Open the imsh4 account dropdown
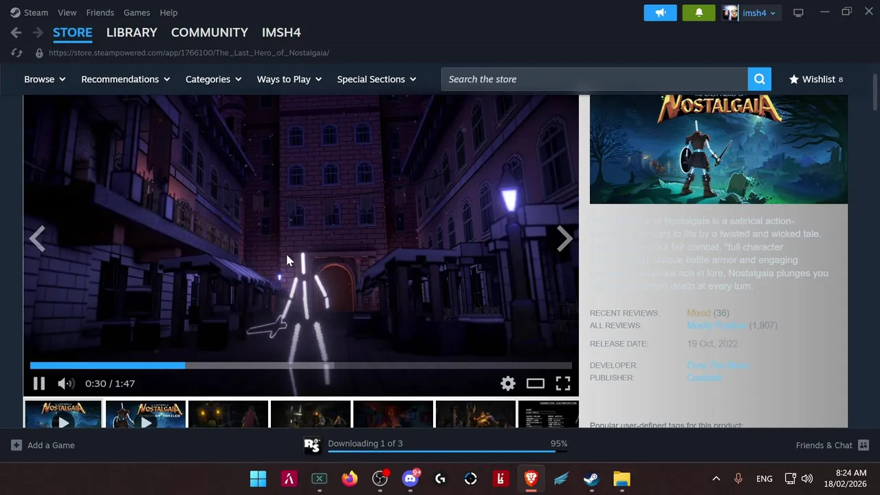Viewport: 880px width, 495px height. [759, 12]
